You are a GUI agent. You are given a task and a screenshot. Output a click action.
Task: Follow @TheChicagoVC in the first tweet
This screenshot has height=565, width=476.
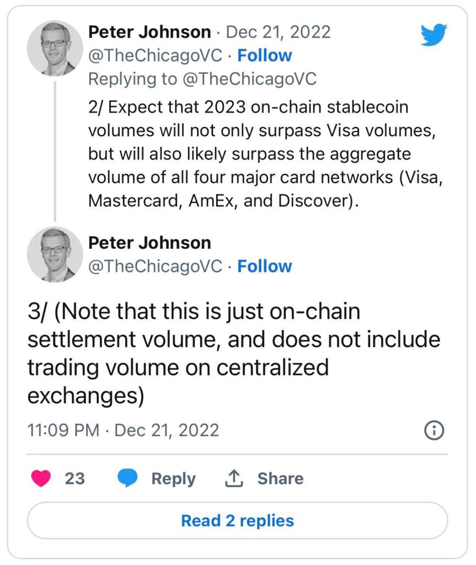[264, 56]
